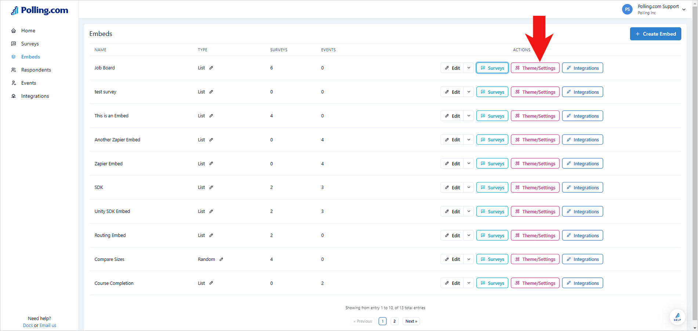Click the SURVEYS column header

279,50
